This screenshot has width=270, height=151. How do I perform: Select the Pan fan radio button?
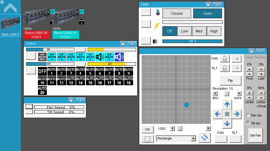tap(248, 115)
